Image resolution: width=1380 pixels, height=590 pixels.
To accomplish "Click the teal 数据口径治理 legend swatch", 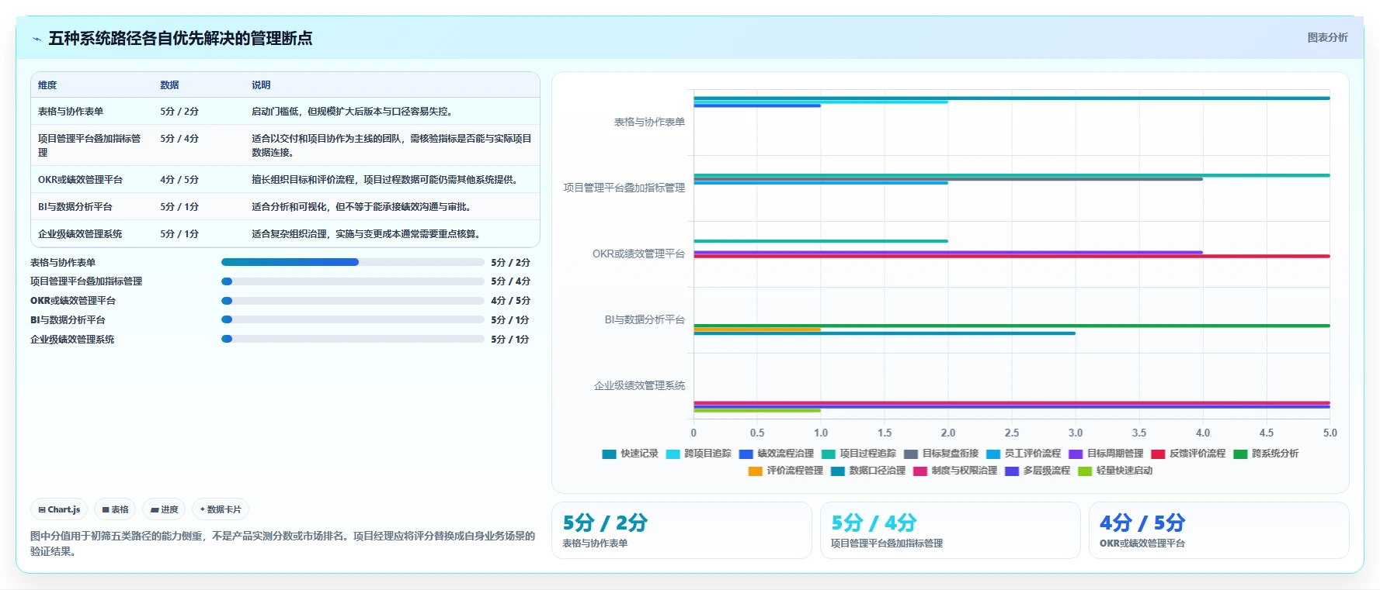I will (837, 471).
